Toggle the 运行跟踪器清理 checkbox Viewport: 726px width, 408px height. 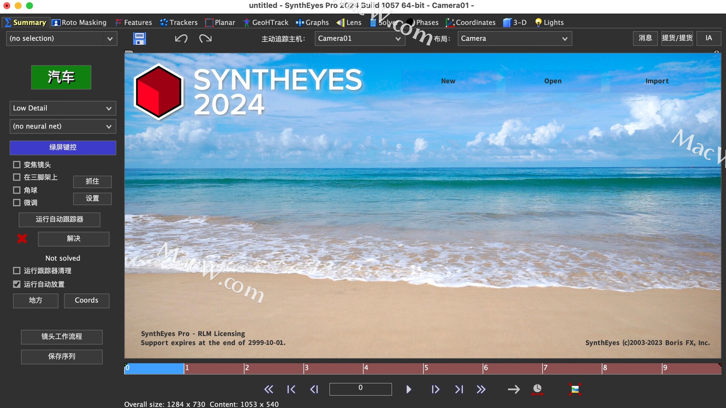pyautogui.click(x=17, y=270)
